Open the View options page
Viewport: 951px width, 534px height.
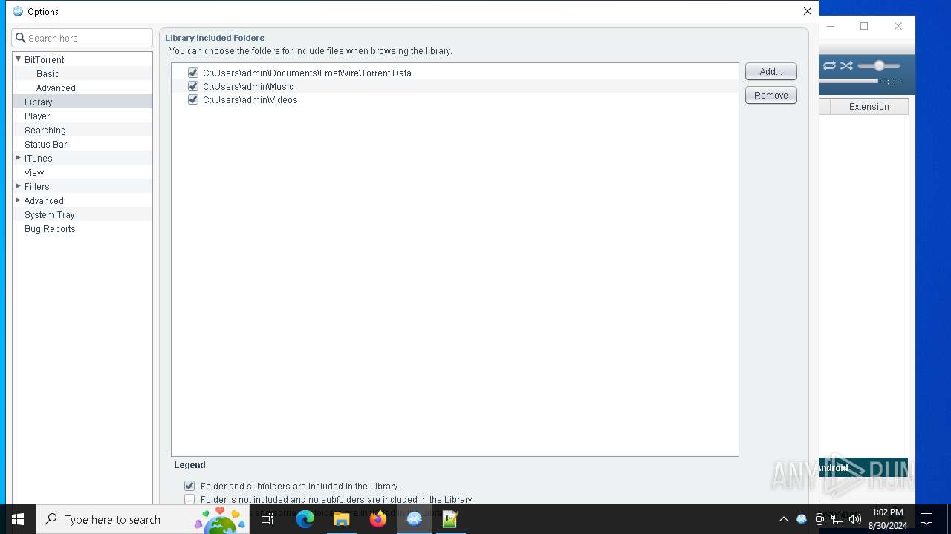tap(34, 172)
